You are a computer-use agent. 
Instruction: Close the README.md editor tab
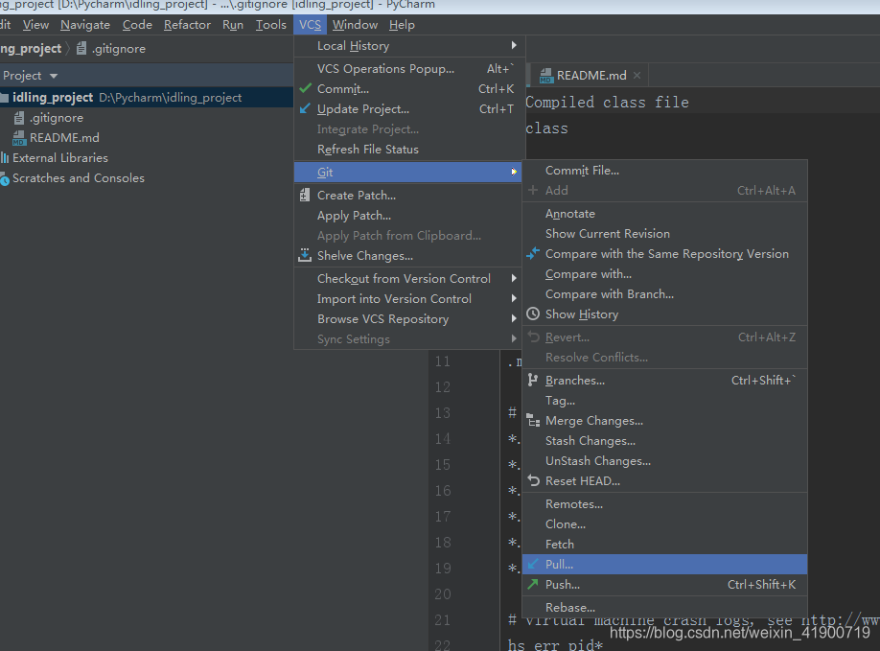[x=637, y=75]
